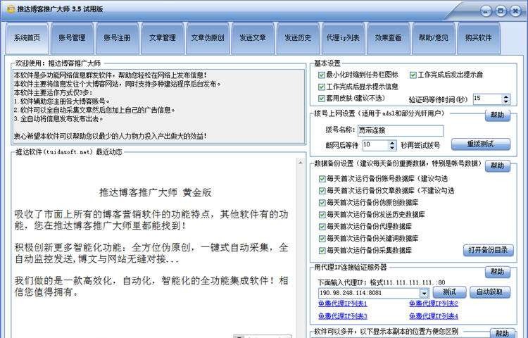This screenshot has height=338, width=528.
Task: Open the 免费代理IP列表2 link
Action: pyautogui.click(x=434, y=303)
